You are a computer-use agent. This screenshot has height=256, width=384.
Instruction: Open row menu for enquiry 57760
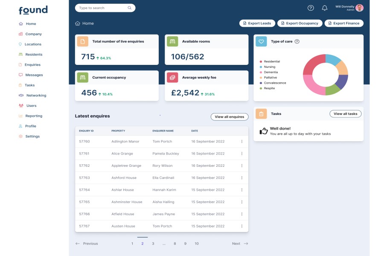pyautogui.click(x=242, y=141)
